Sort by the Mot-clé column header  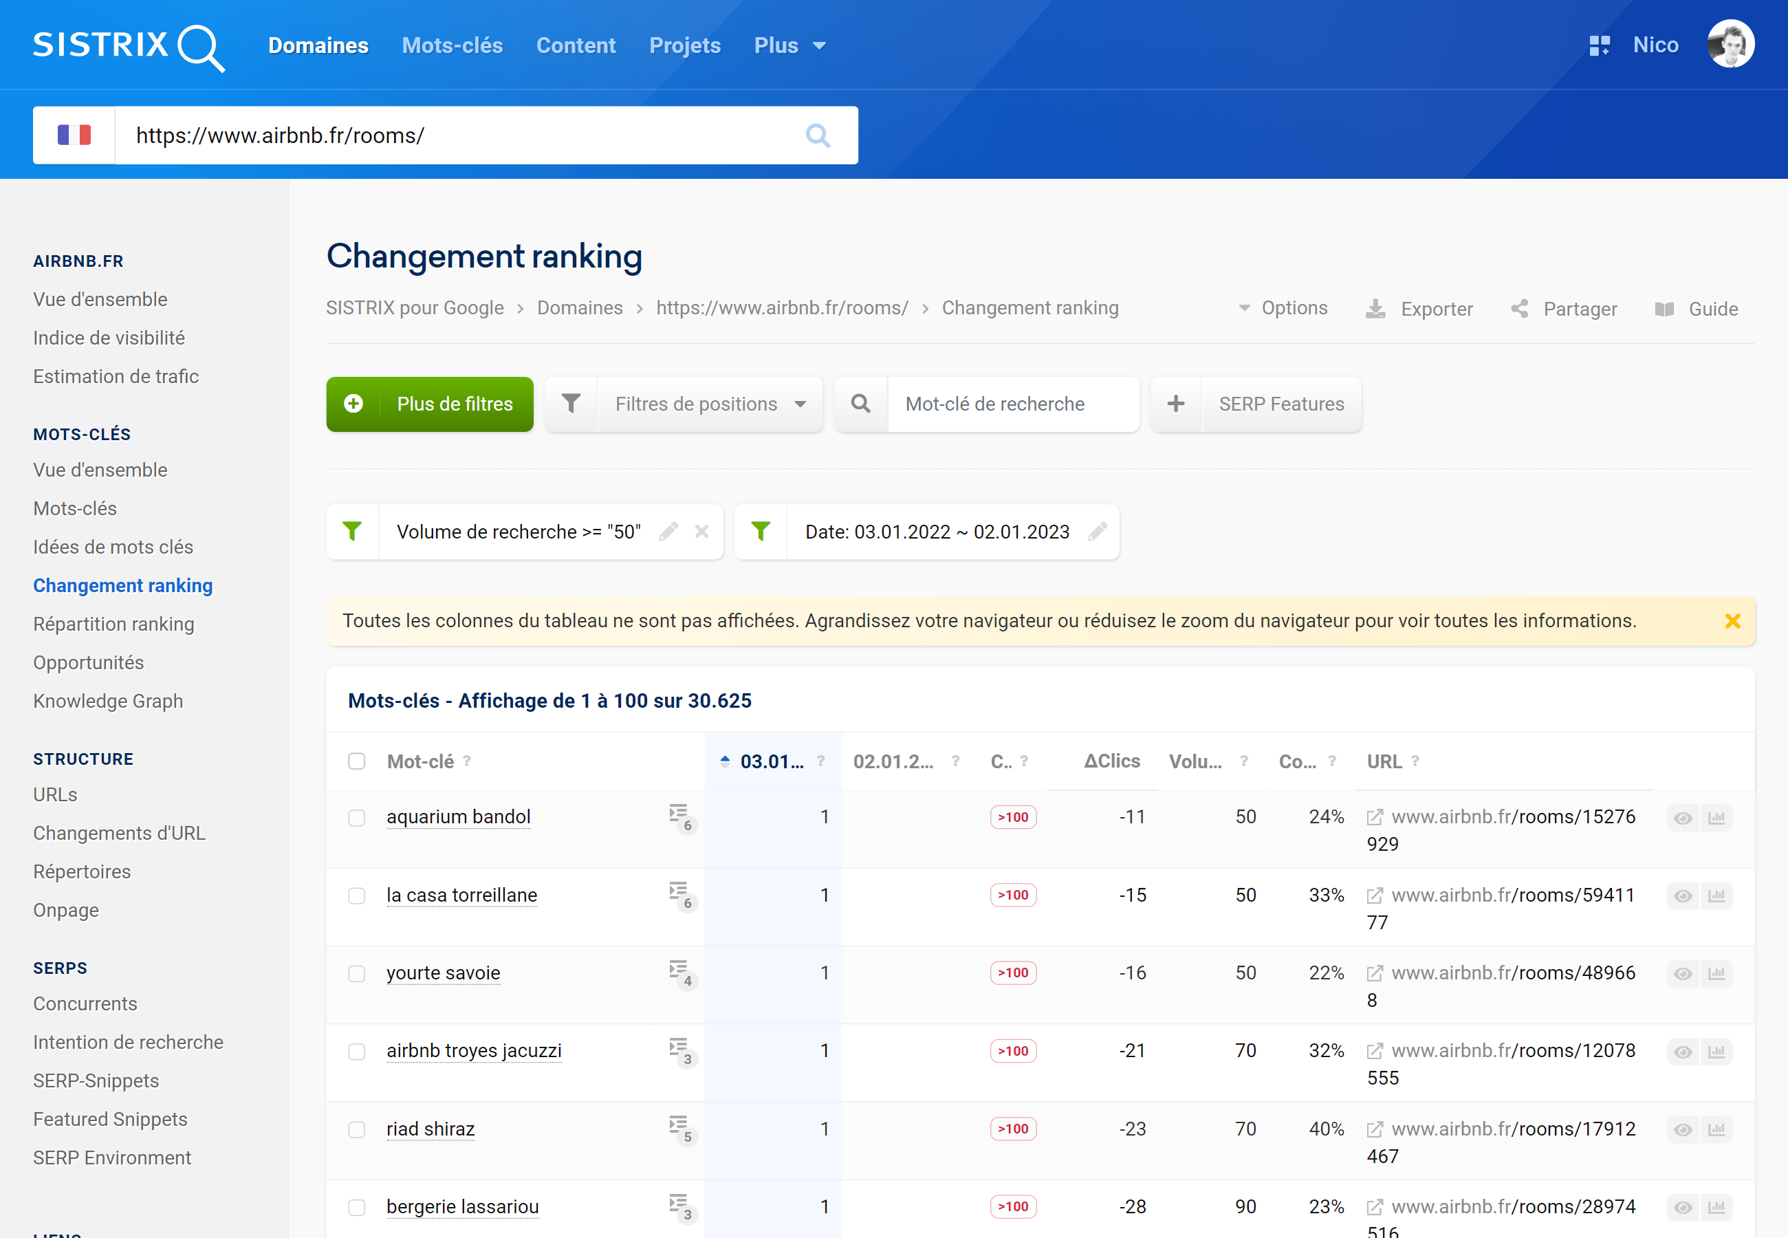pos(420,762)
